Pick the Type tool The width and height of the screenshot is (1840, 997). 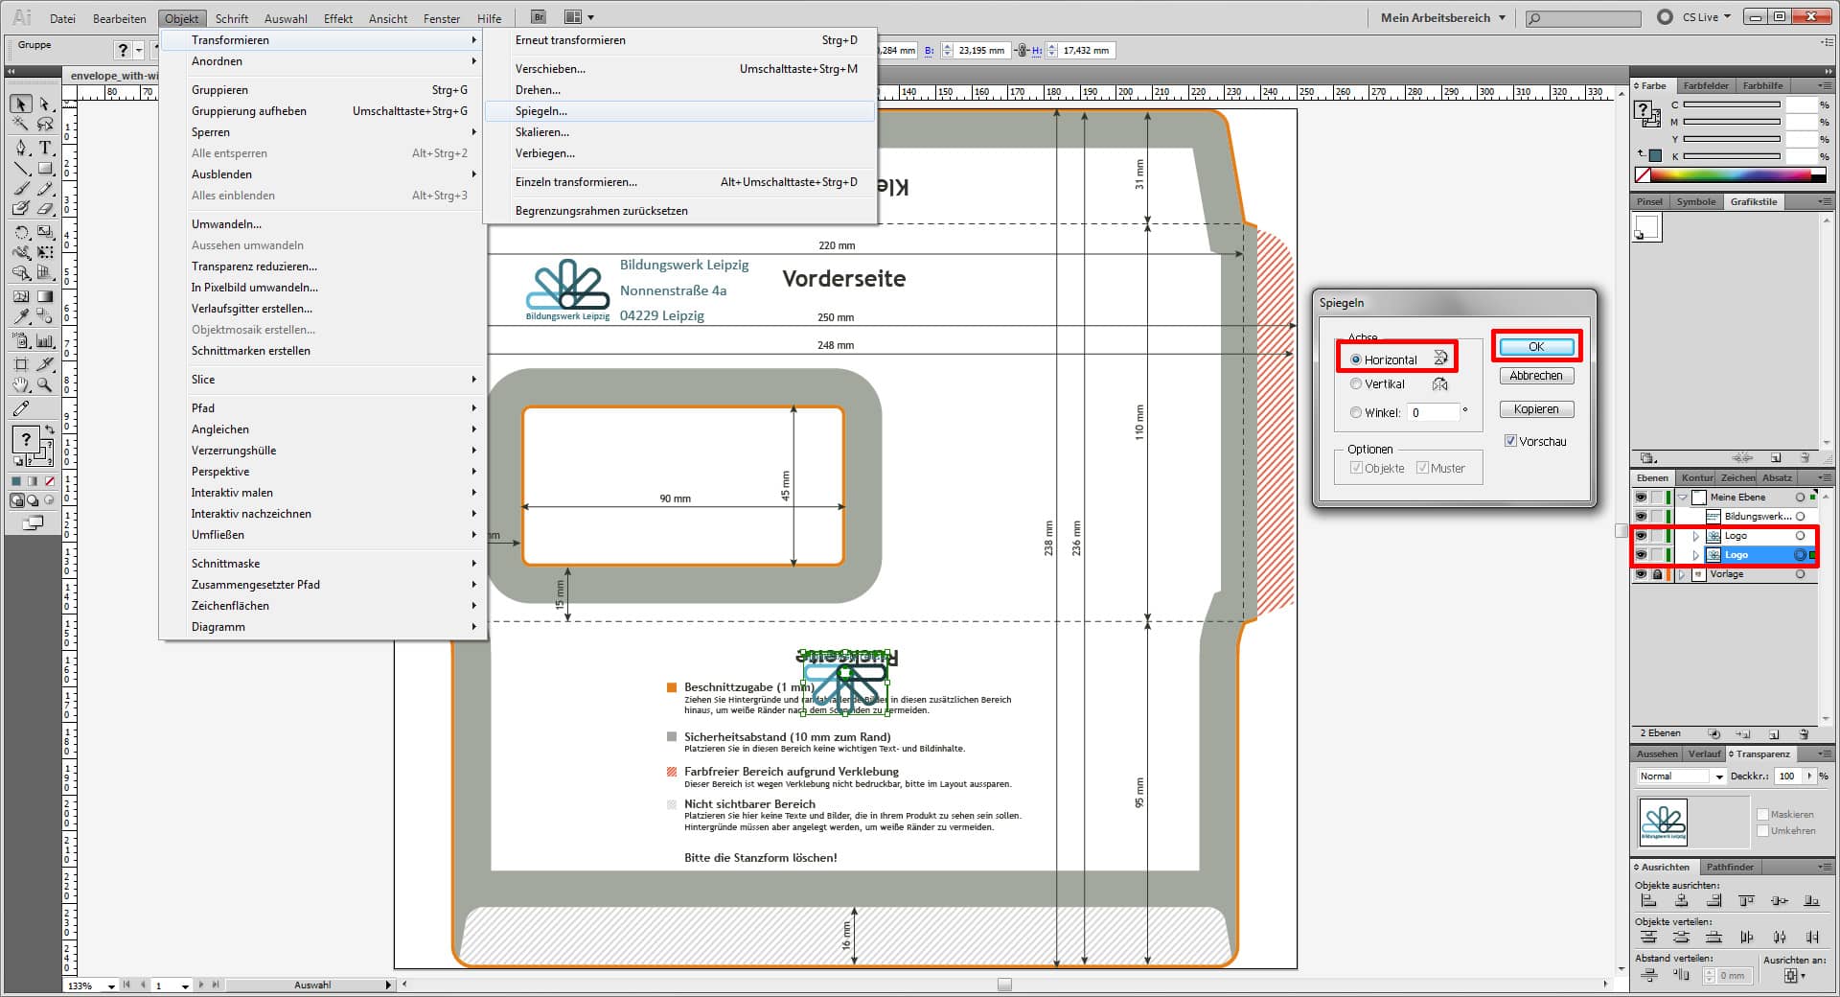pos(45,148)
